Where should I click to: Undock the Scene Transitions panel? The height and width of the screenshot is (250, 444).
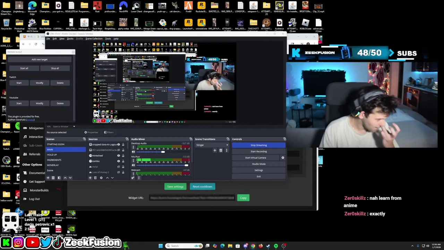point(228,139)
